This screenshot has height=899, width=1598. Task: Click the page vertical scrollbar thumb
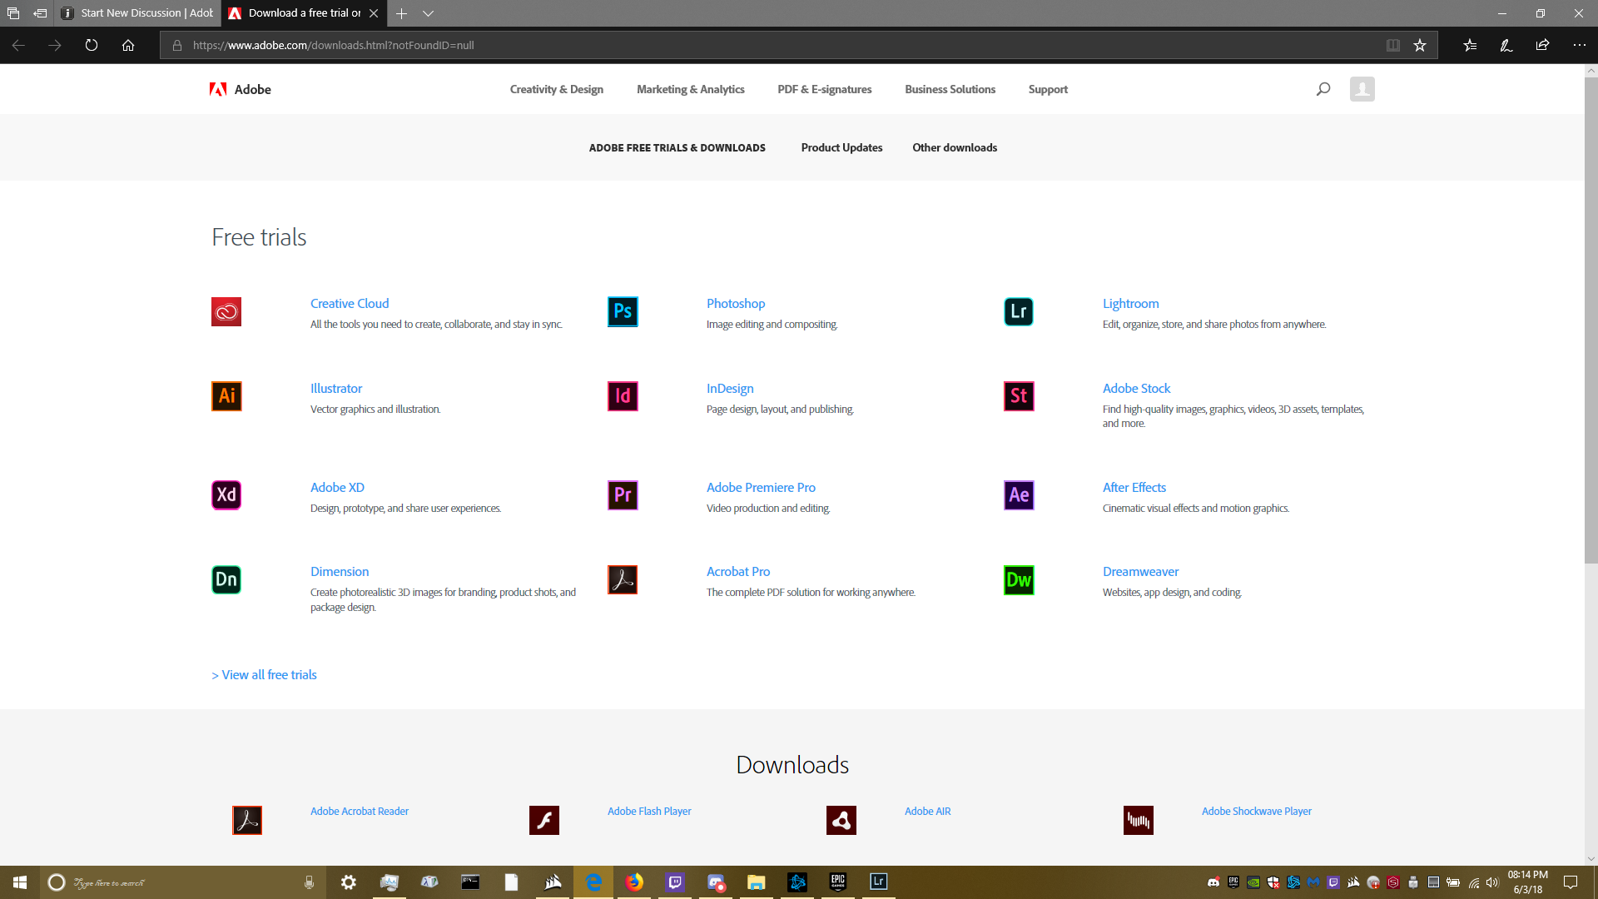click(x=1591, y=320)
